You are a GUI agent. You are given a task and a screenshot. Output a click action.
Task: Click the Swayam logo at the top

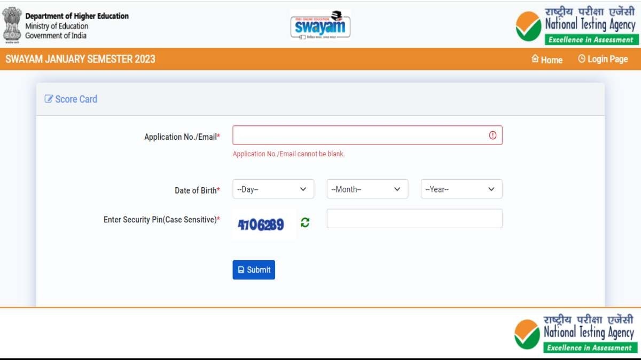click(x=320, y=24)
